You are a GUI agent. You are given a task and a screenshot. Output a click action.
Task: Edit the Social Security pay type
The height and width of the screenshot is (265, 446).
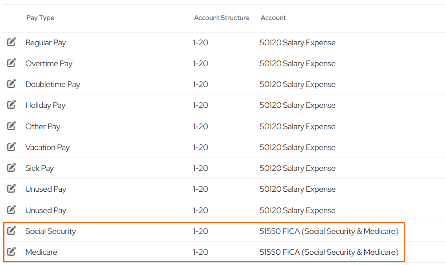tap(12, 231)
